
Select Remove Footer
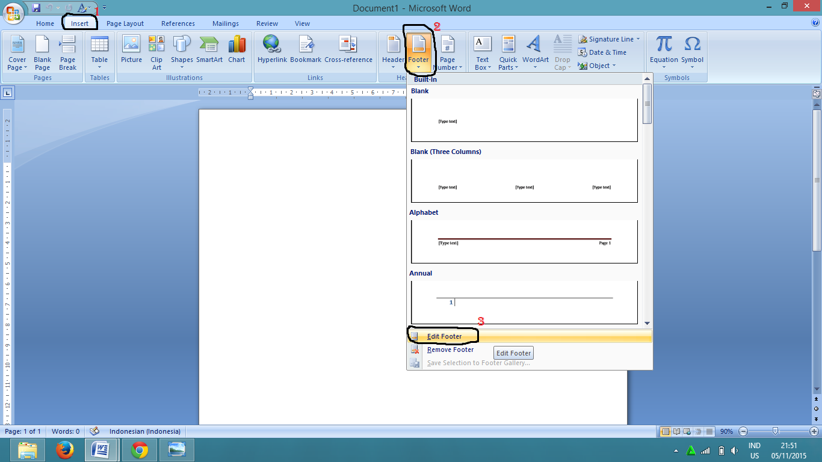[450, 350]
